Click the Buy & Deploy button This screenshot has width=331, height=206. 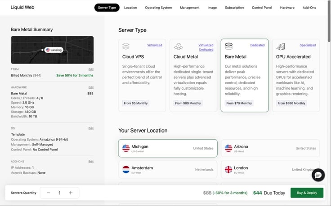point(307,193)
